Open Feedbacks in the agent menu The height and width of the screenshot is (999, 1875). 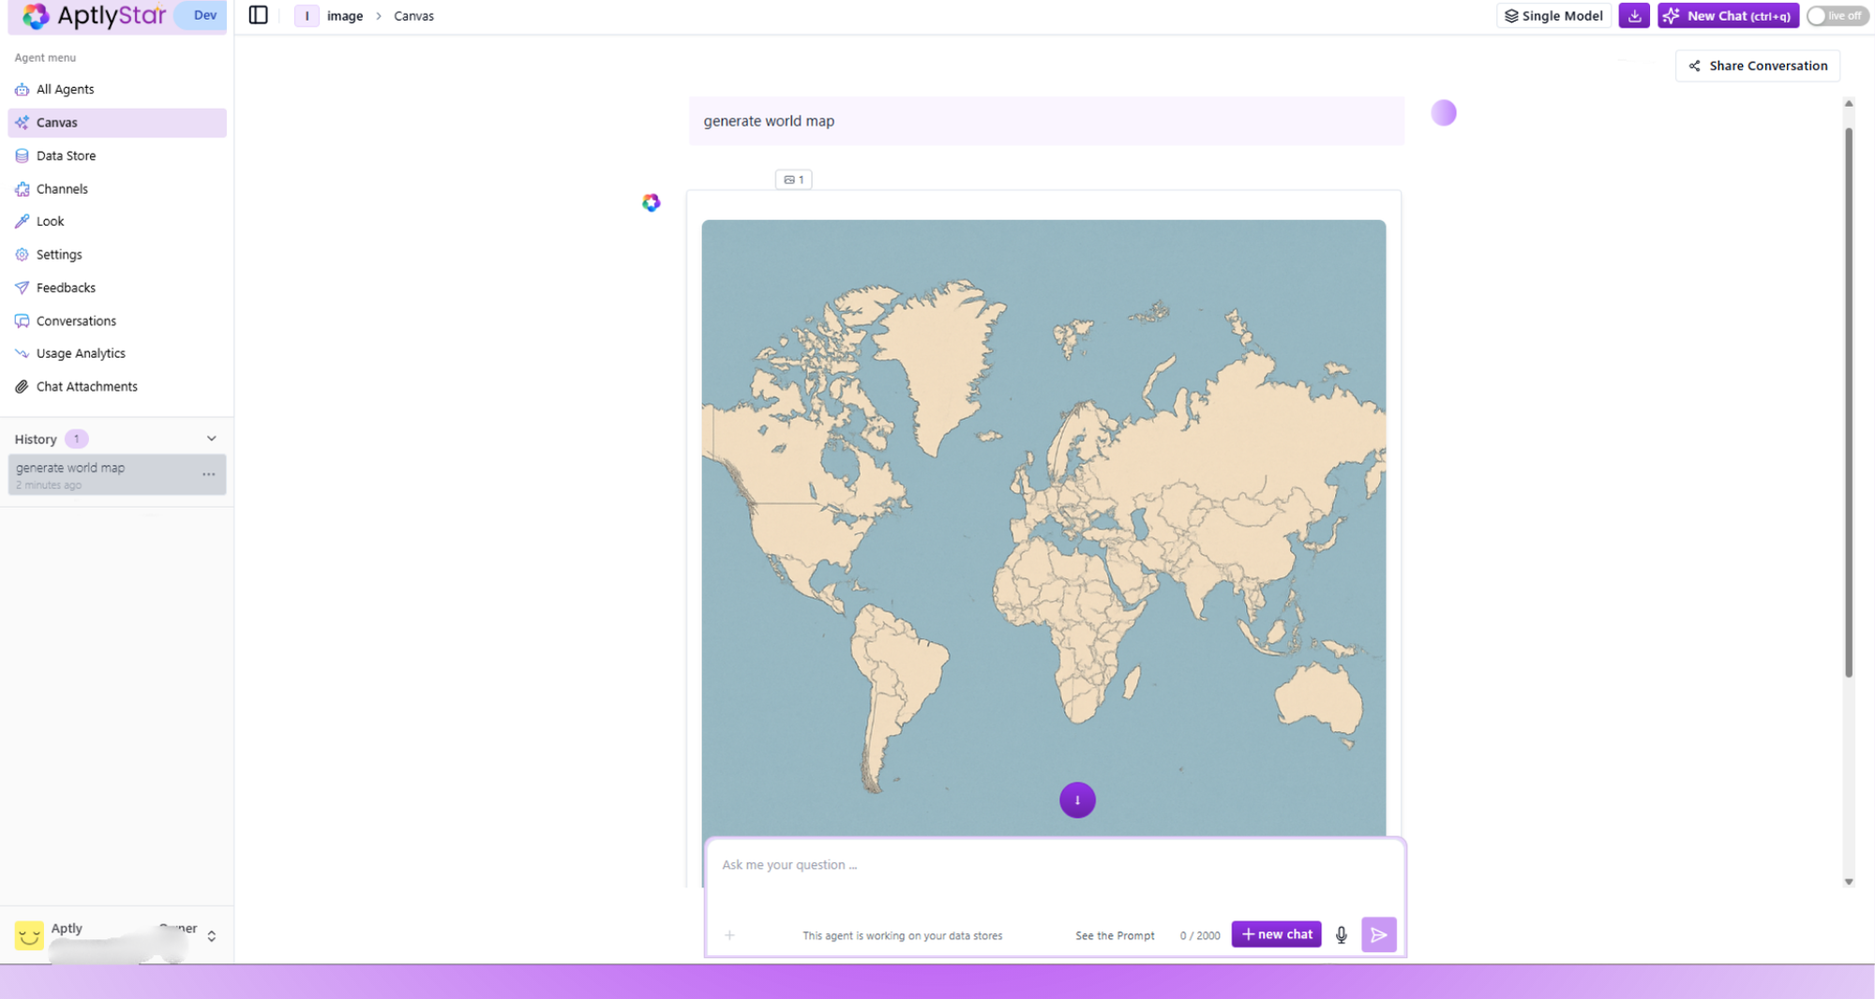117,288
